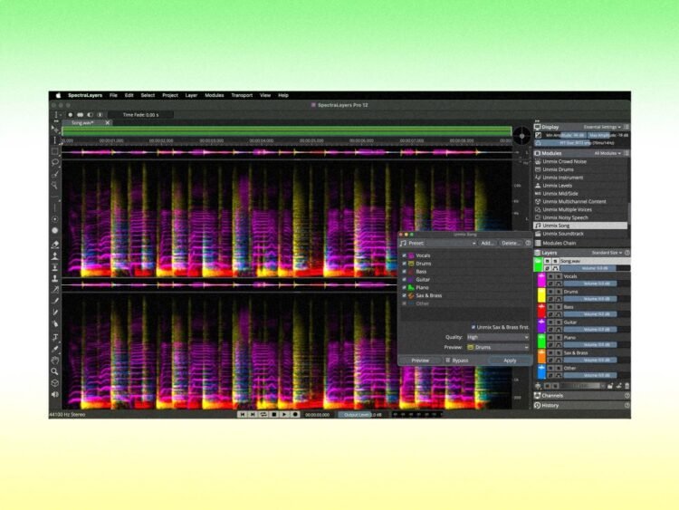679x510 pixels.
Task: Click the play button in transport bar
Action: [x=284, y=414]
